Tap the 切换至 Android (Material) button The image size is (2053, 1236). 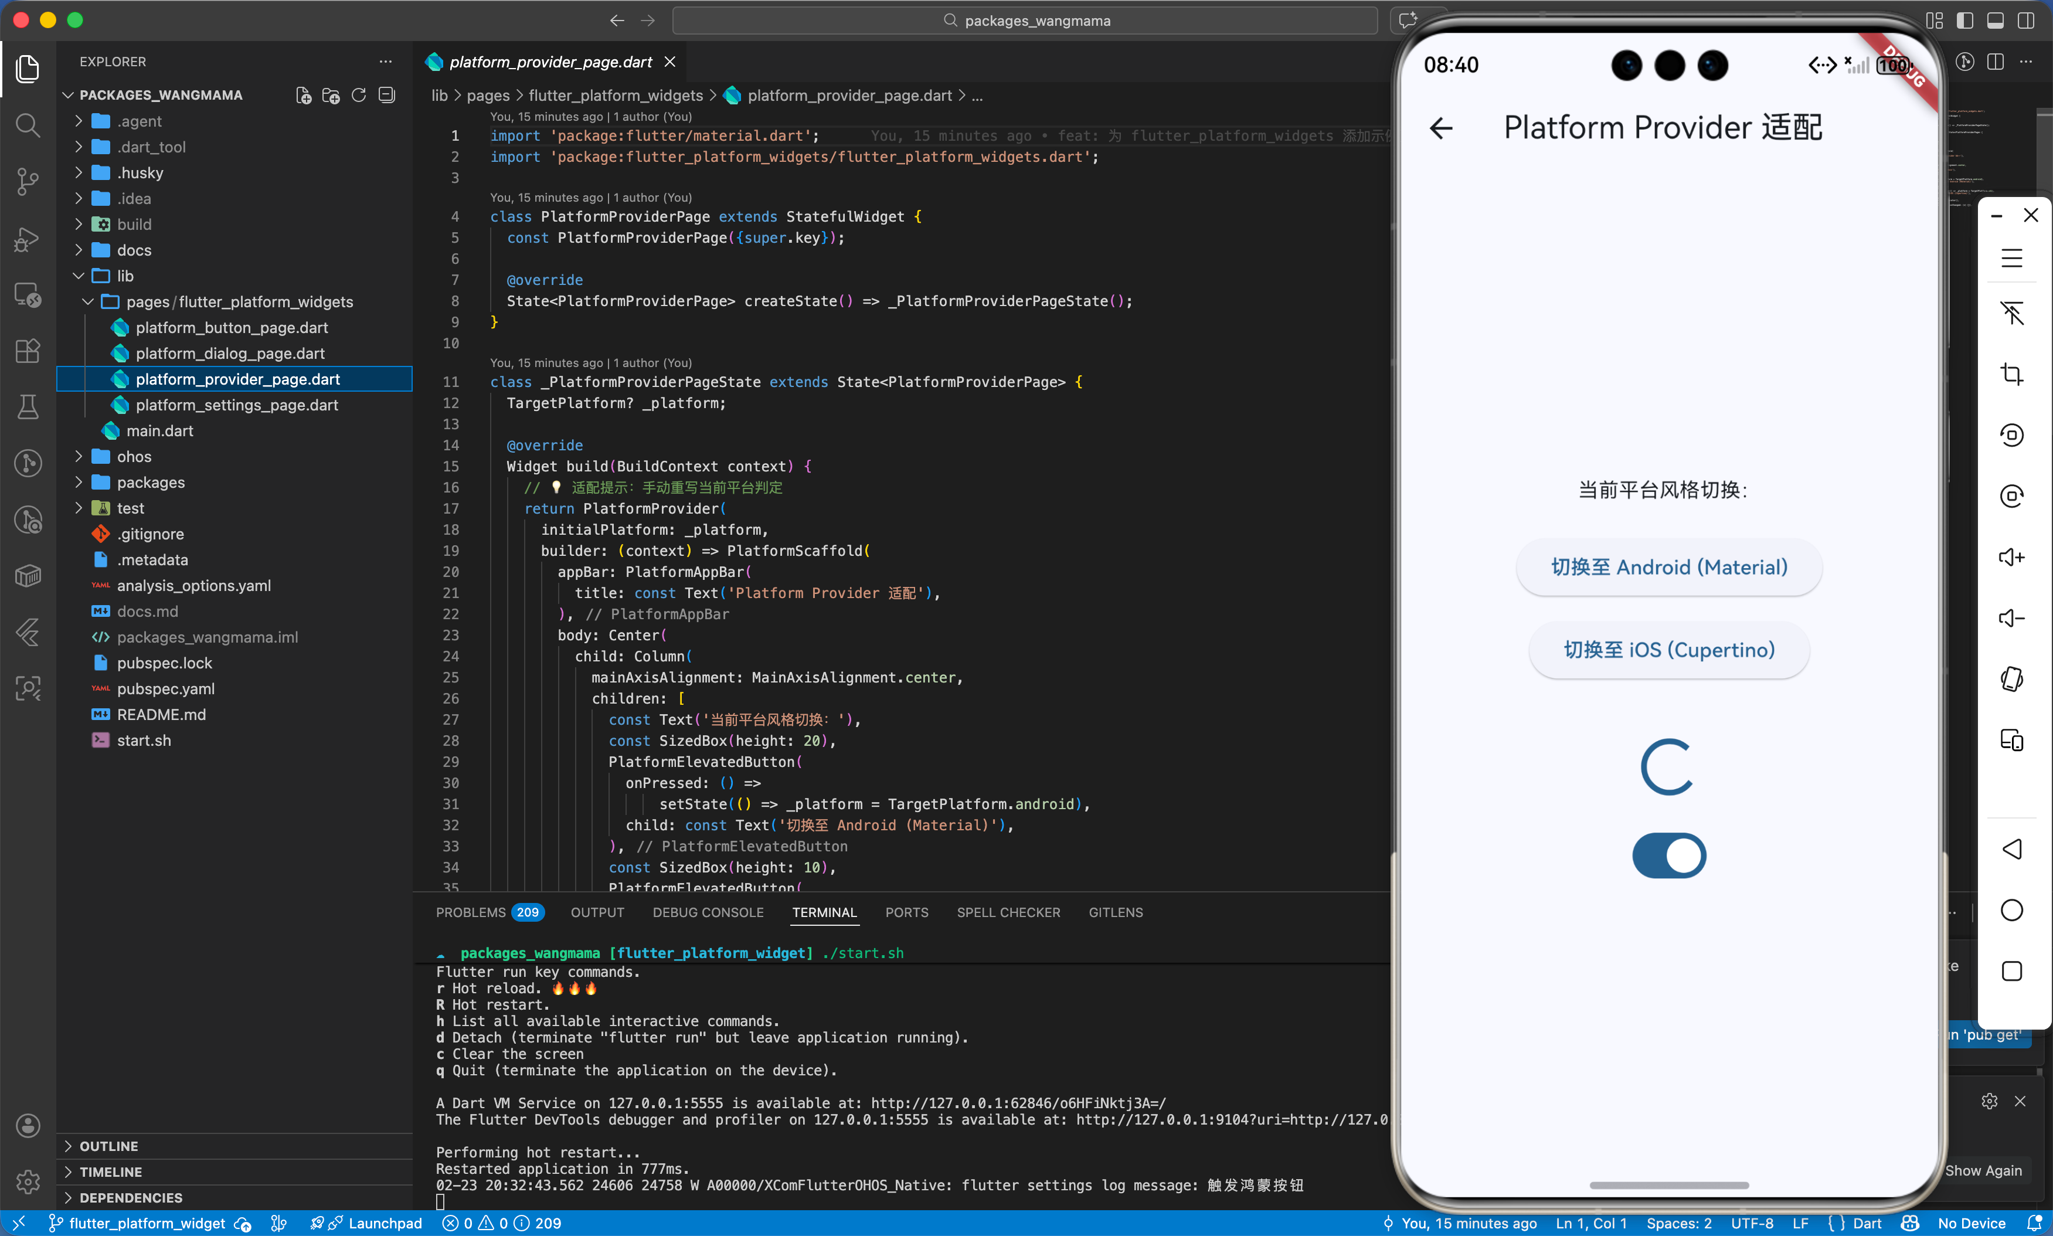click(1668, 567)
